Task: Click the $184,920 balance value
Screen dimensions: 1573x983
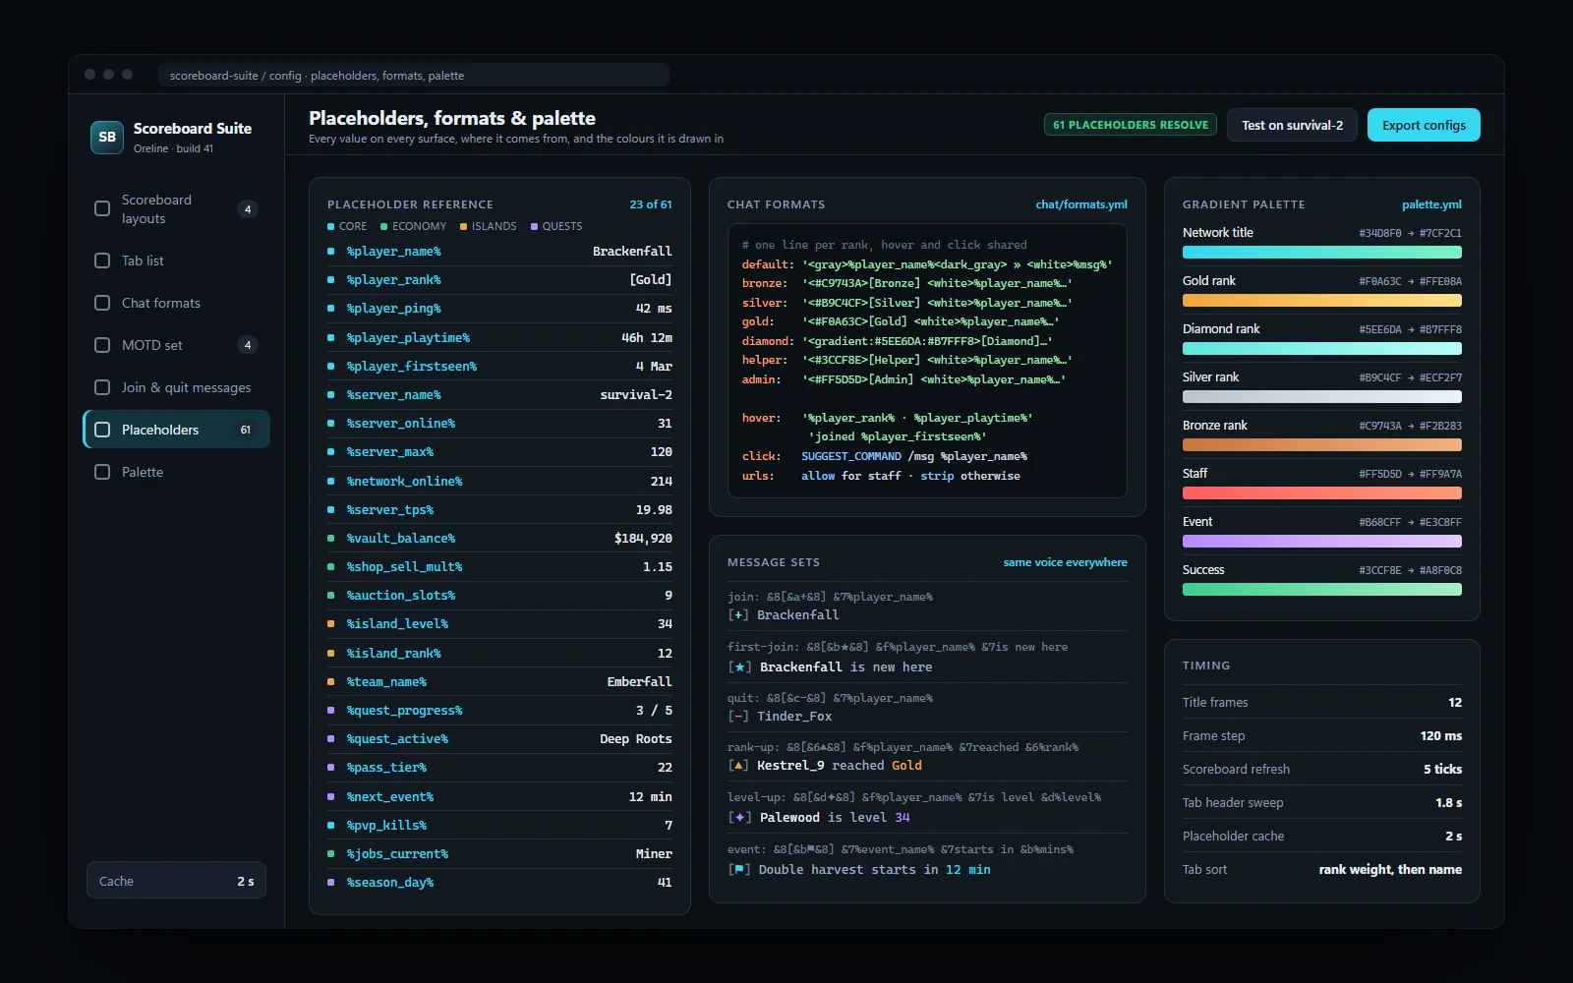Action: (643, 539)
